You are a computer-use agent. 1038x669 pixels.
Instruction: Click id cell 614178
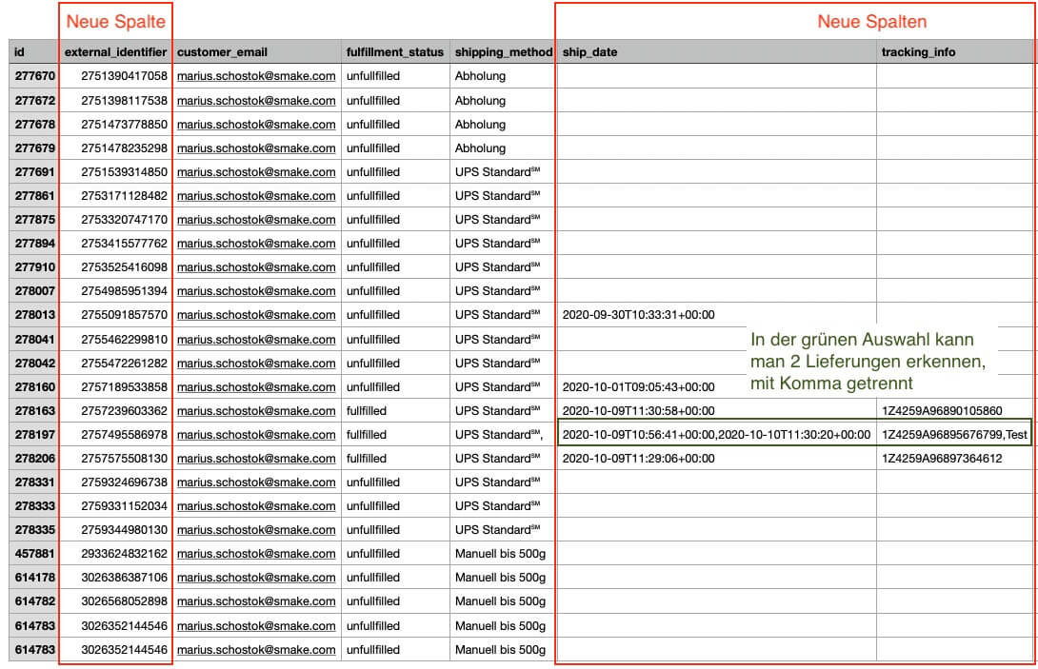point(33,578)
